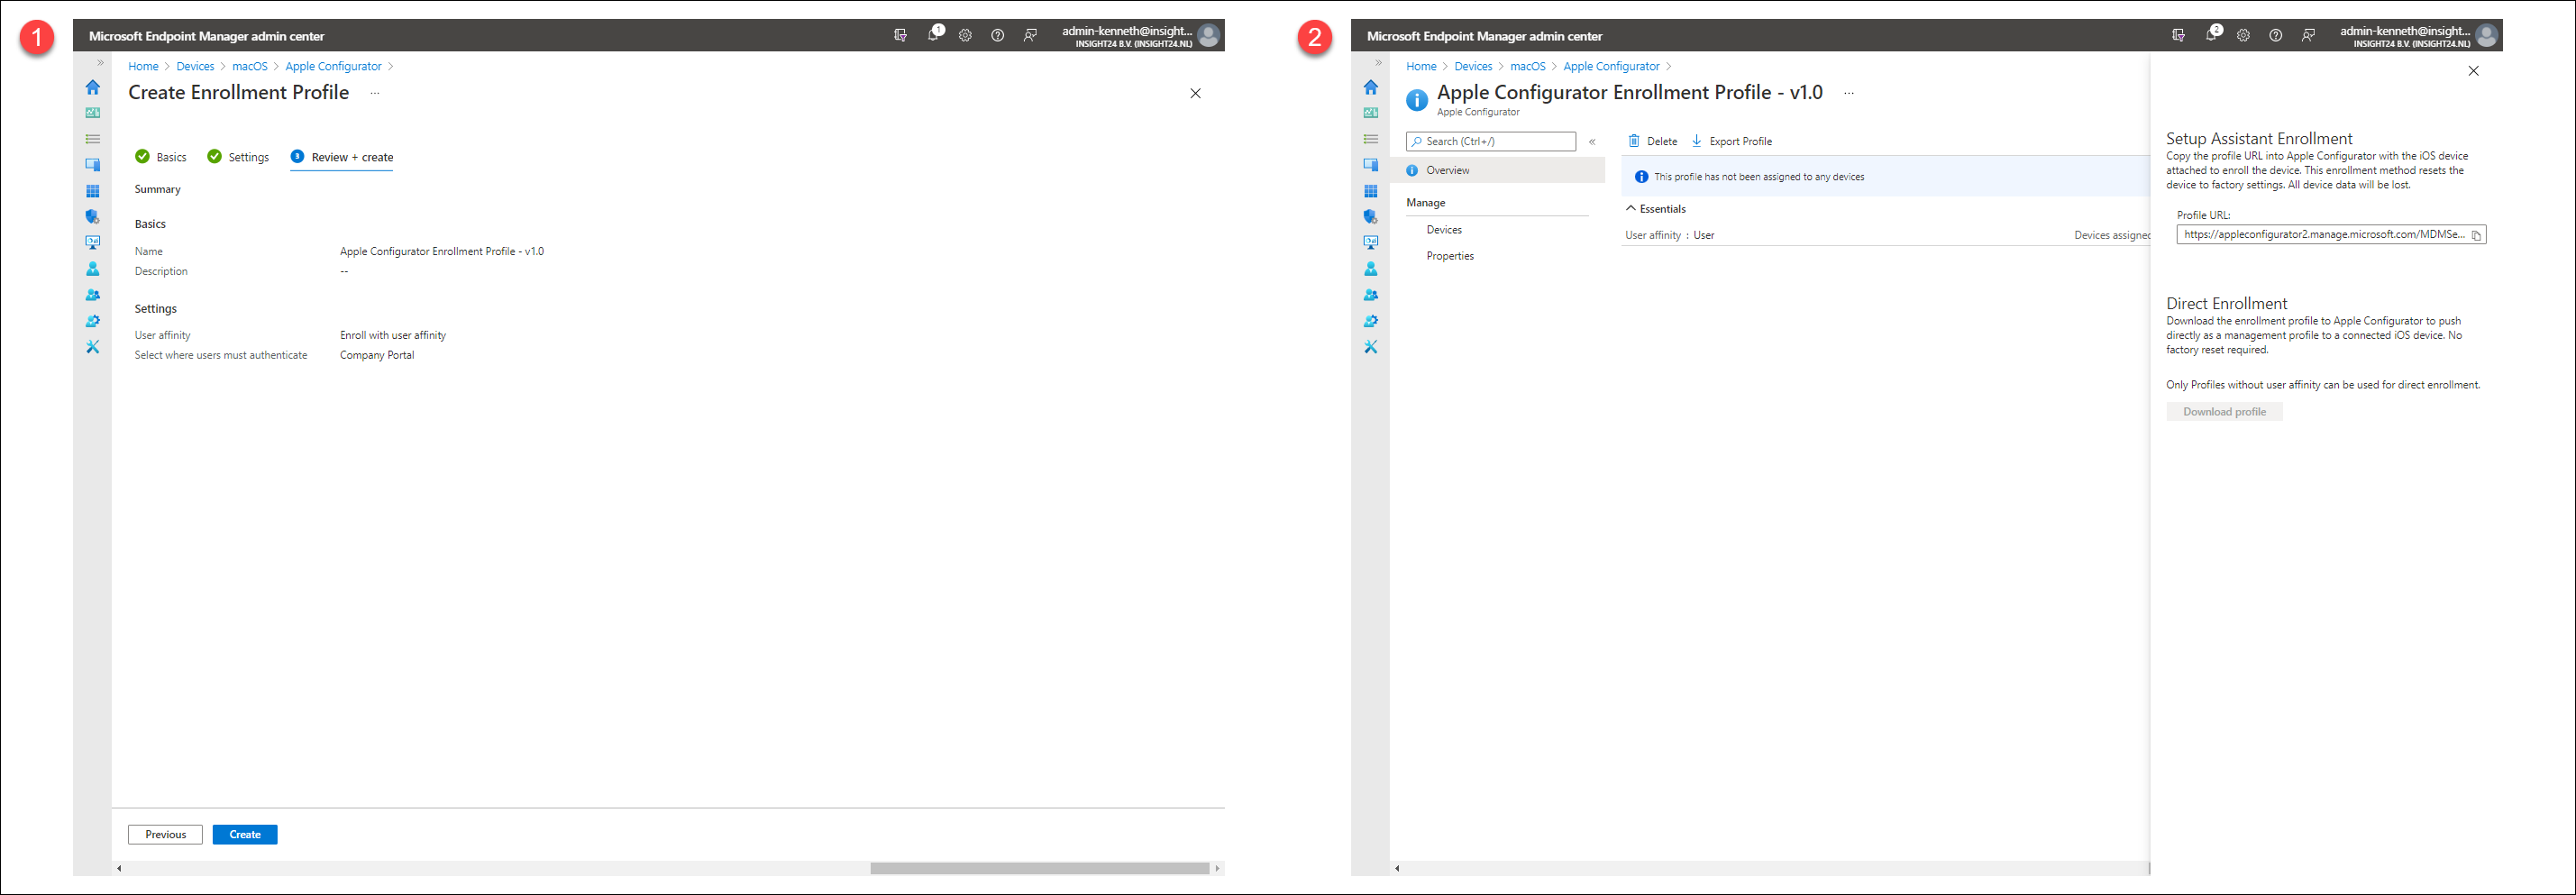
Task: Open Users icon in Apple Configurator profile window sidebar
Action: click(x=1371, y=269)
